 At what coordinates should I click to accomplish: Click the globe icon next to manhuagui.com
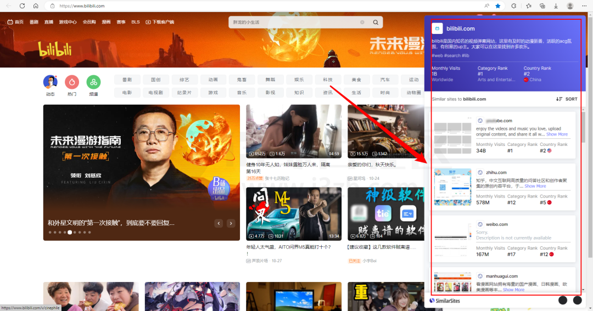tap(480, 276)
